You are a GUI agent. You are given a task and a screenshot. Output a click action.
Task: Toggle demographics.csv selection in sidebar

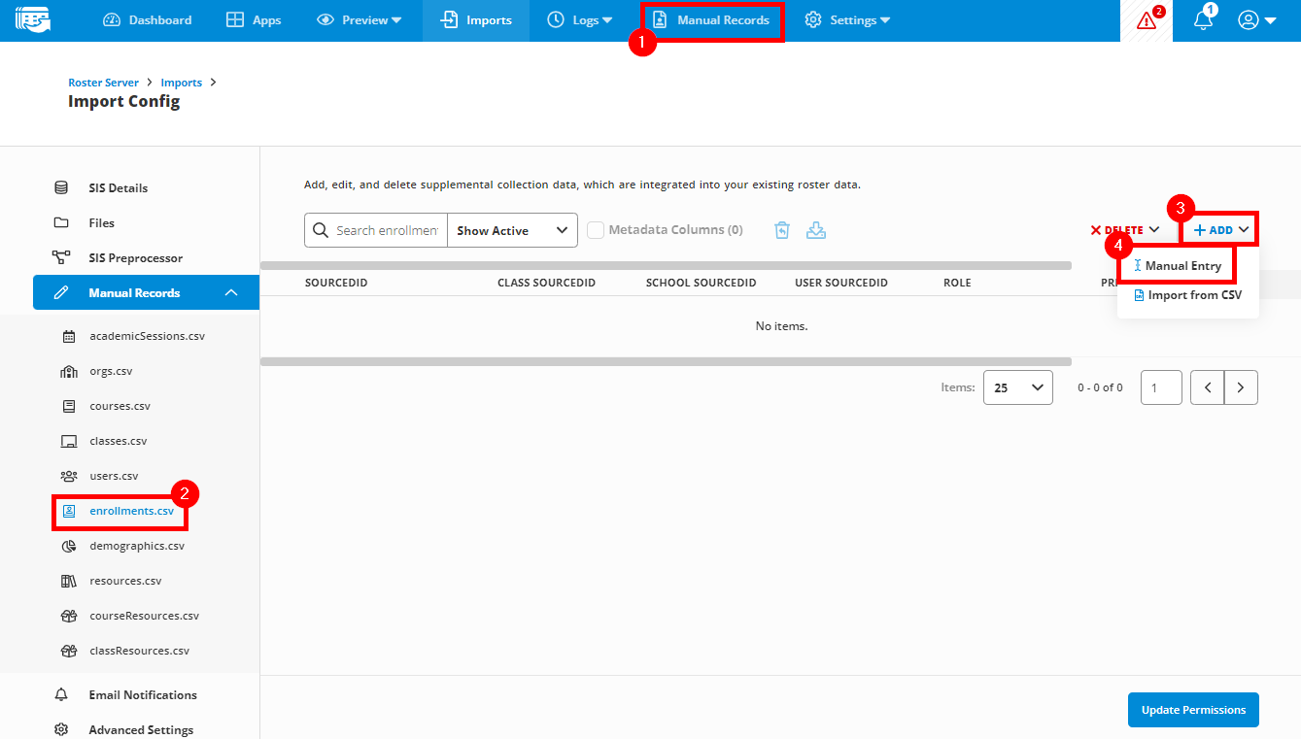pos(134,545)
